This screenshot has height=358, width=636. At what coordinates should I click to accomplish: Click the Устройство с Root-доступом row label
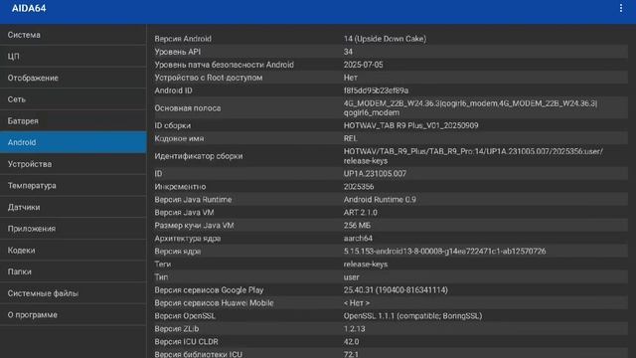coord(209,78)
